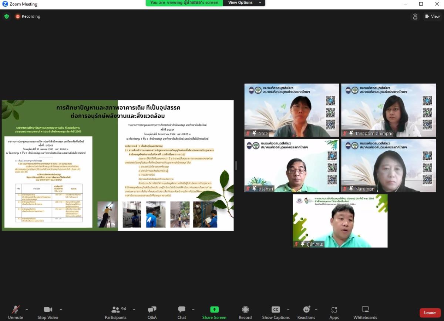
Task: Expand the audio options arrow beside Unmute
Action: point(27,310)
